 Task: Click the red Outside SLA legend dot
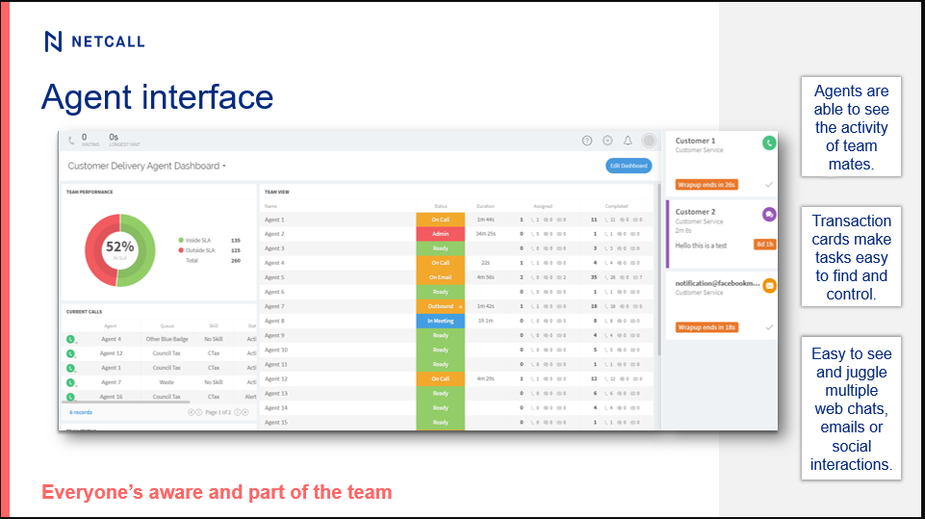[181, 250]
